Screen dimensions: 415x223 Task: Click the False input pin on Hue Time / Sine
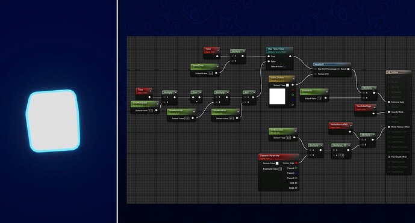tap(269, 61)
